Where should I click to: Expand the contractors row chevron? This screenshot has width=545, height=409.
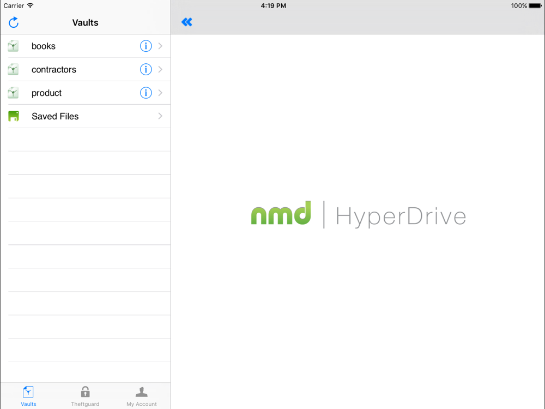[x=160, y=69]
